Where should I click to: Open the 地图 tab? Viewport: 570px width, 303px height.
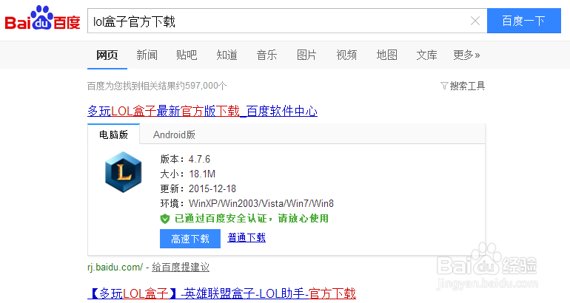point(386,55)
